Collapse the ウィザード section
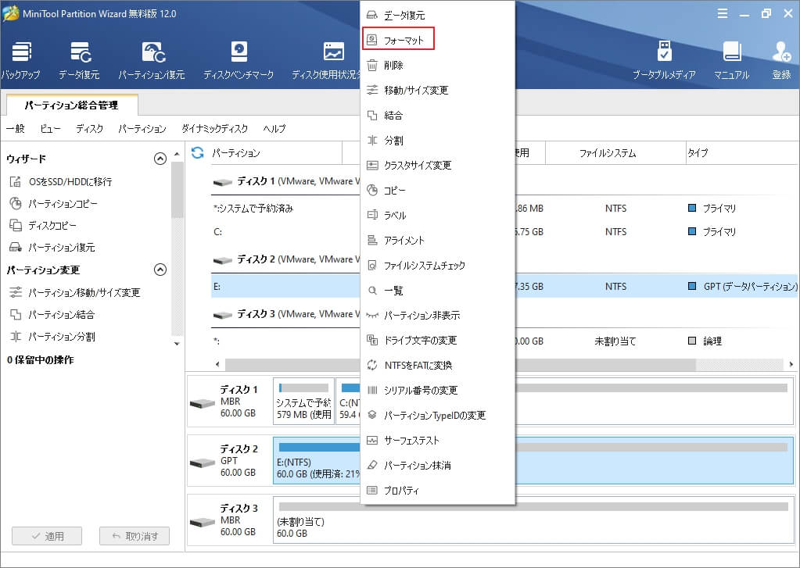 point(160,158)
